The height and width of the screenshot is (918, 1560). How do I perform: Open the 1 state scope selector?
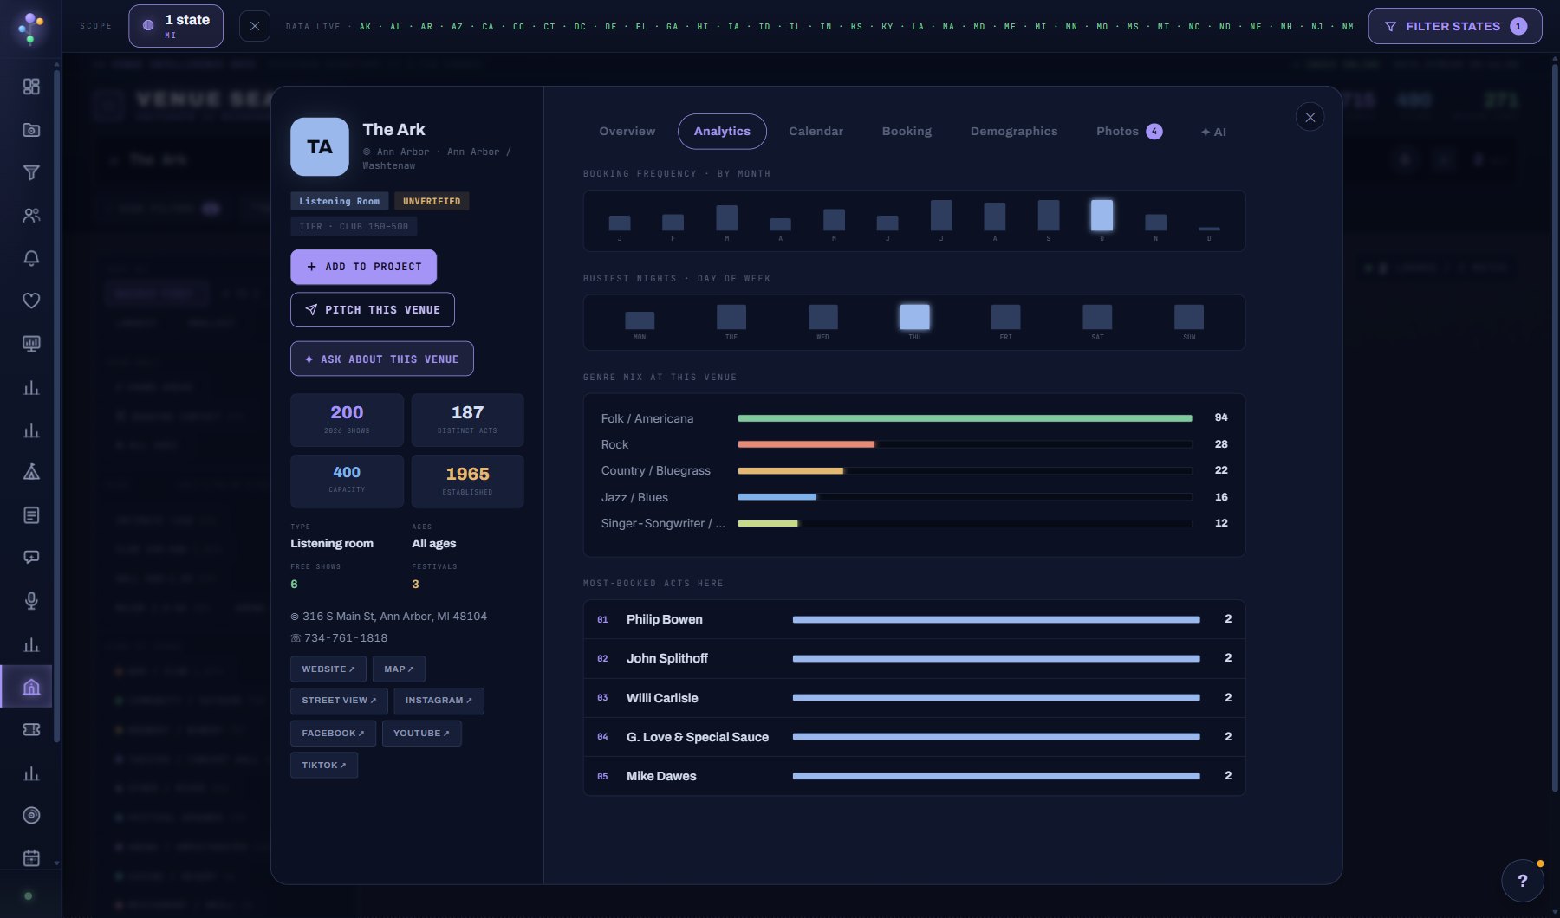click(176, 26)
